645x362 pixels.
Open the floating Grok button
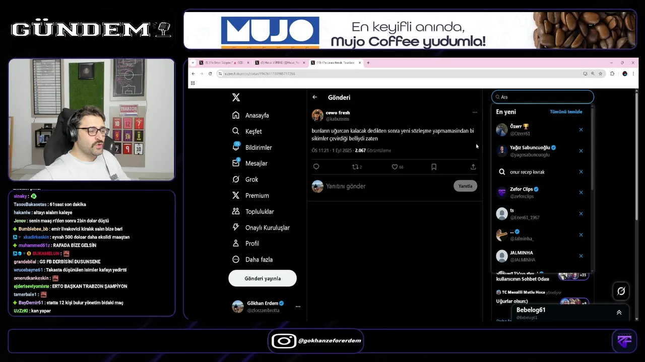(621, 291)
